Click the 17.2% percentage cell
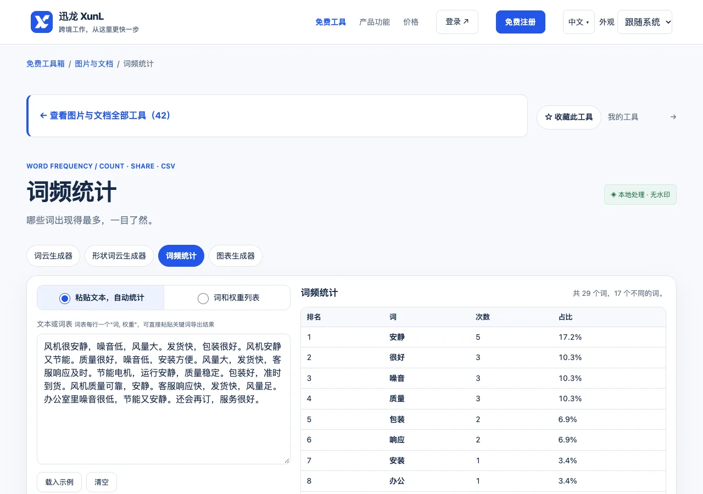The image size is (703, 494). pos(570,337)
